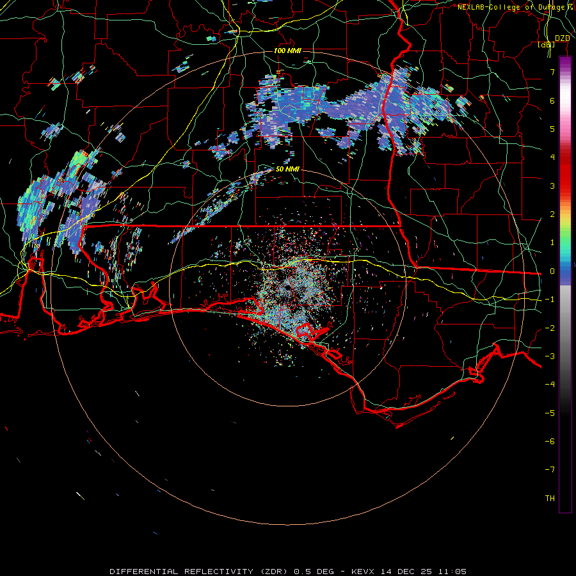Click the "-4" value on the color scale
The image size is (576, 576).
pyautogui.click(x=550, y=385)
